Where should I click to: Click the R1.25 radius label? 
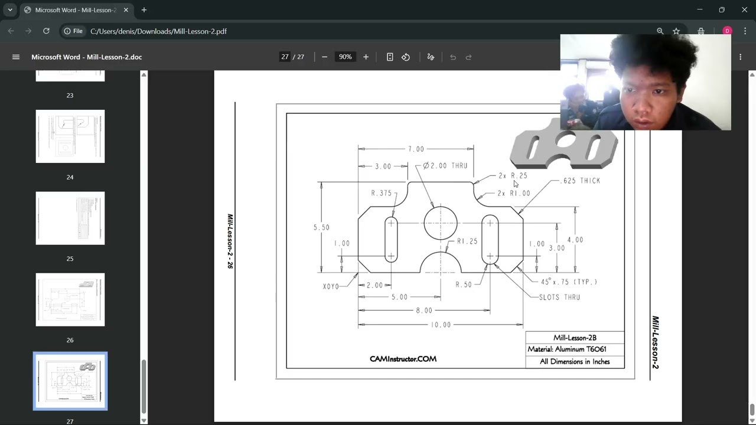point(467,241)
